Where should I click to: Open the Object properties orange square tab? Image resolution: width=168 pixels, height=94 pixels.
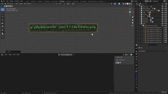[x=136, y=68]
